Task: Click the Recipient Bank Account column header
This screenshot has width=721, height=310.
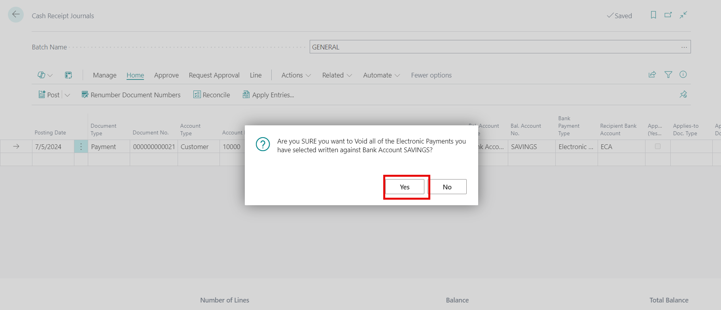Action: click(618, 129)
